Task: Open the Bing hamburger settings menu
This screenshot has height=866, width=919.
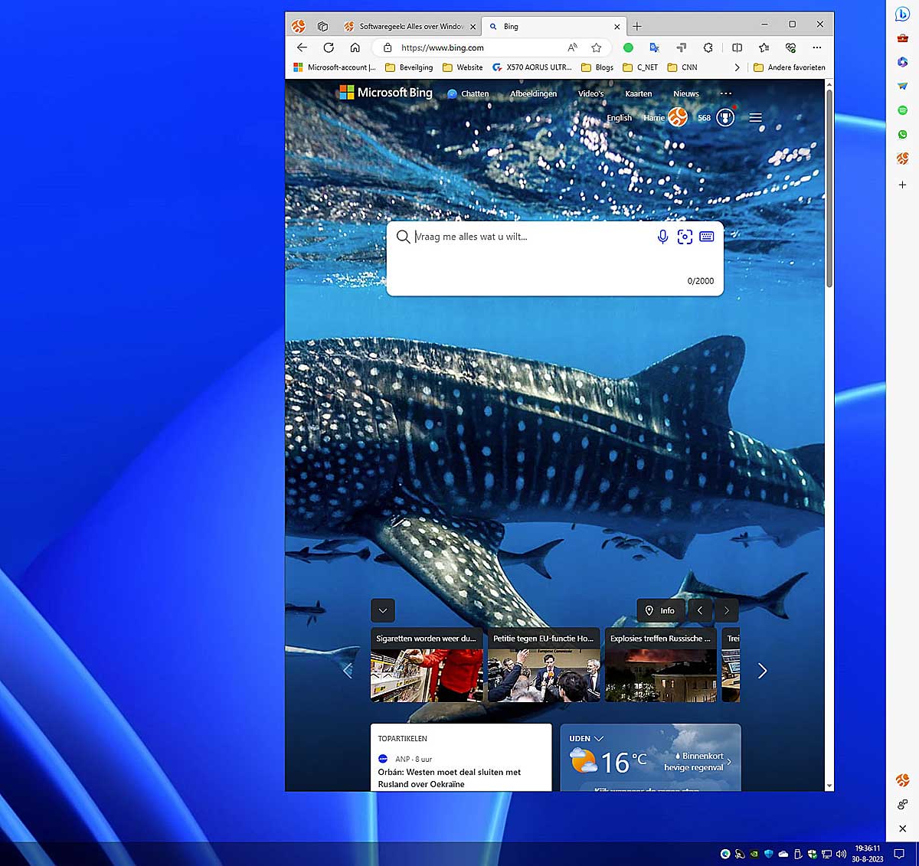Action: [x=756, y=118]
